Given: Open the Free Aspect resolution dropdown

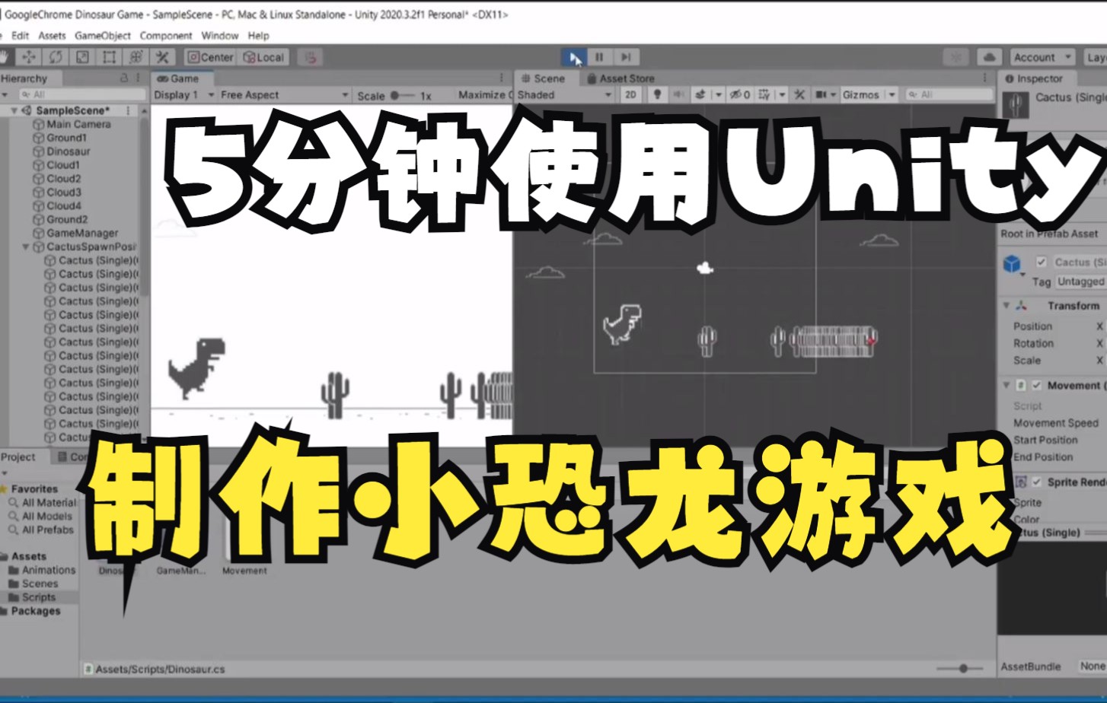Looking at the screenshot, I should tap(282, 94).
